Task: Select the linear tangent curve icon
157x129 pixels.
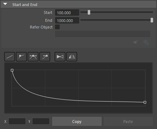Action: pos(10,57)
